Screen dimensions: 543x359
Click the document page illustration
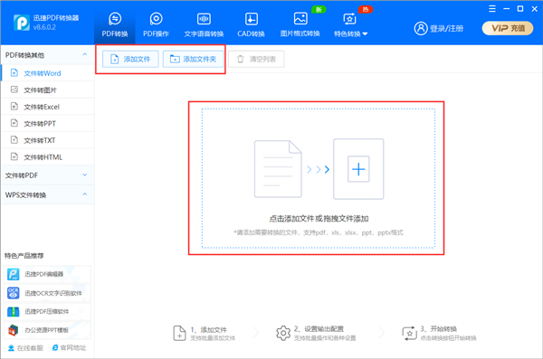278,169
